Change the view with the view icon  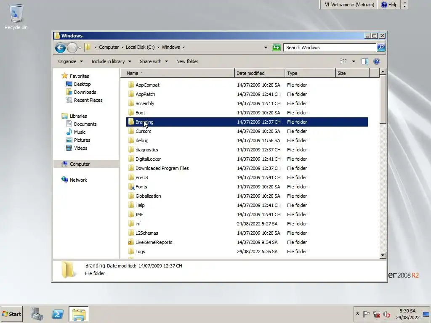(343, 61)
